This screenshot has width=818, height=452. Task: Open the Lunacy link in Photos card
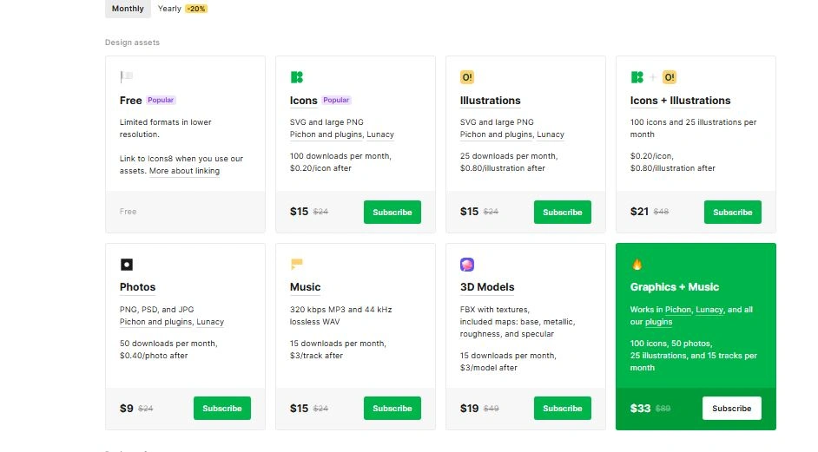210,322
